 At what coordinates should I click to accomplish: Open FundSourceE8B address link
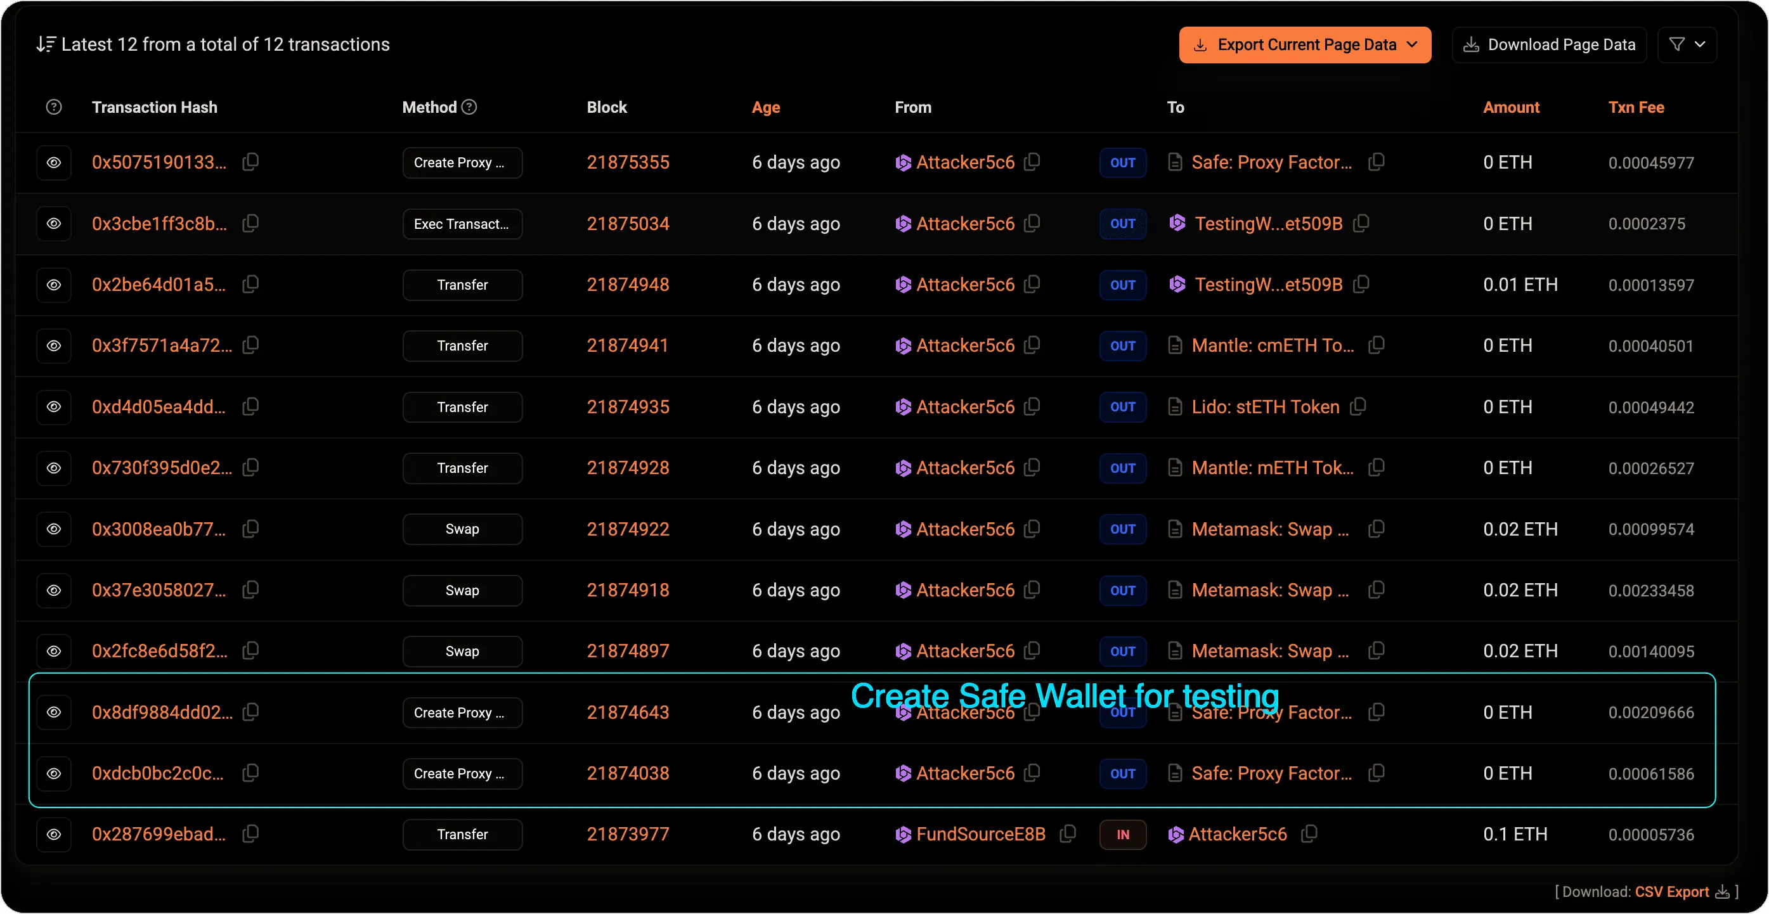pos(981,834)
